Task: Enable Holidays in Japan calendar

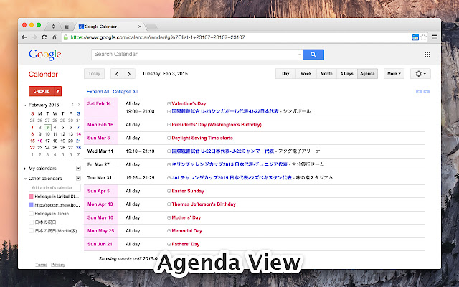Action: 31,214
